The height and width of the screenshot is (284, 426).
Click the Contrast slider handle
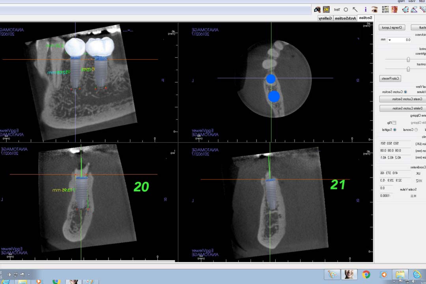(x=408, y=69)
